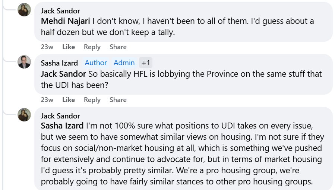This screenshot has width=335, height=190.
Task: Click the Author badge
Action: [x=96, y=63]
